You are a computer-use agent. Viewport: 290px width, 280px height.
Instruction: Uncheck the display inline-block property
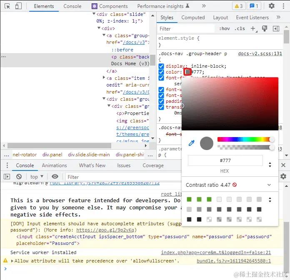pyautogui.click(x=161, y=66)
